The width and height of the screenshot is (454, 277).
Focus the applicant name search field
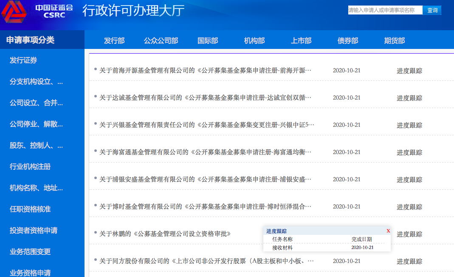(x=385, y=10)
